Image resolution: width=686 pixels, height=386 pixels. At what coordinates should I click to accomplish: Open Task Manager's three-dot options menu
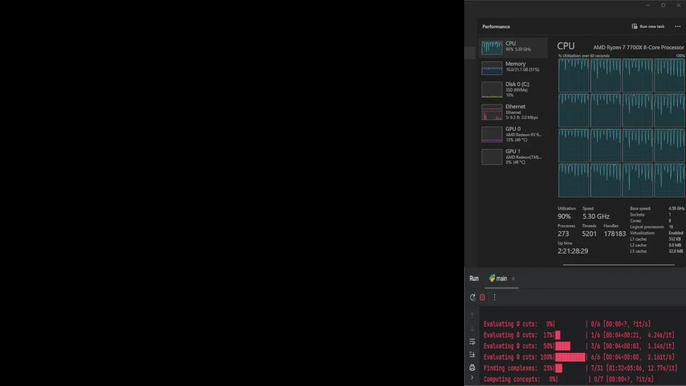677,26
